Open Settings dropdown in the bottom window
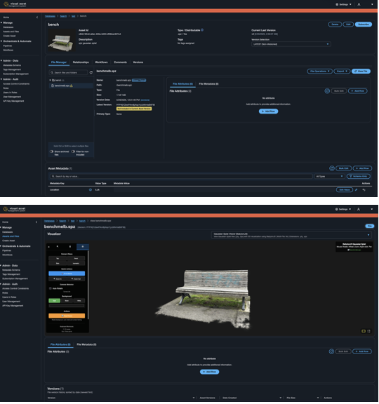The image size is (379, 404). pyautogui.click(x=343, y=209)
